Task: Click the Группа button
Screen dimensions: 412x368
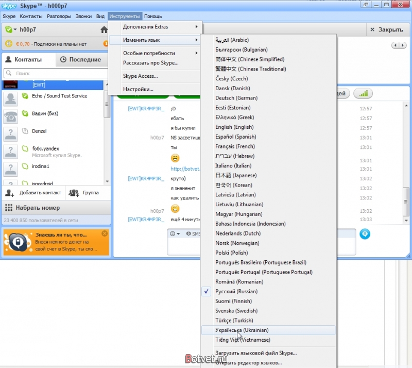Action: point(88,193)
